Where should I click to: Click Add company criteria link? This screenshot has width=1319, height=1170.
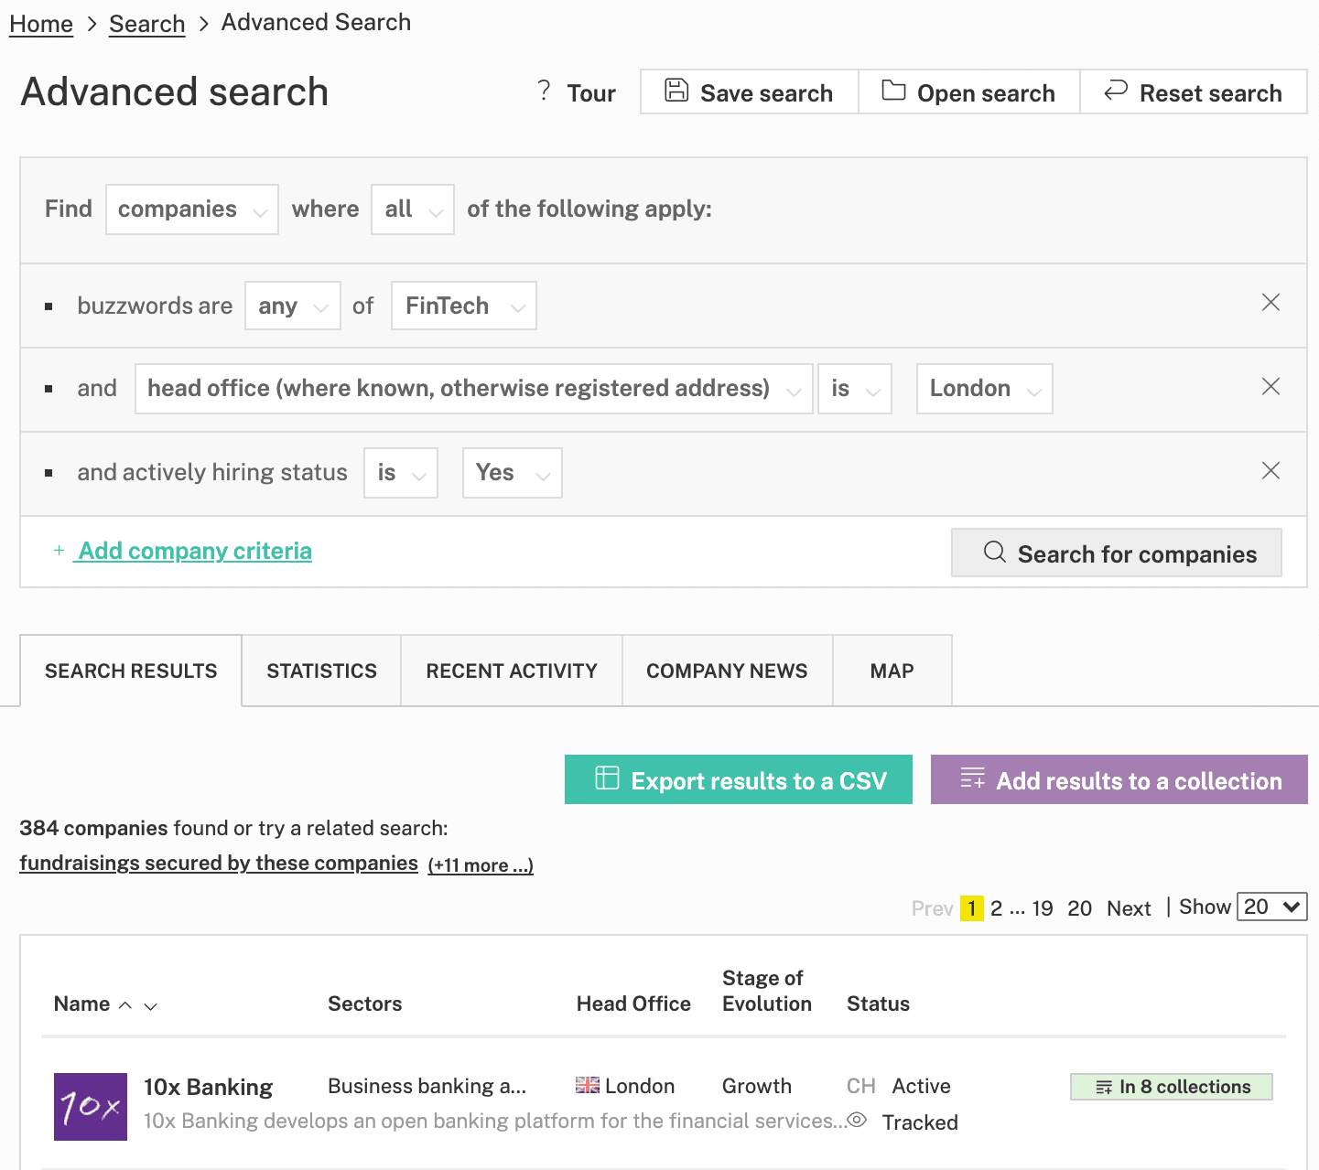tap(195, 551)
